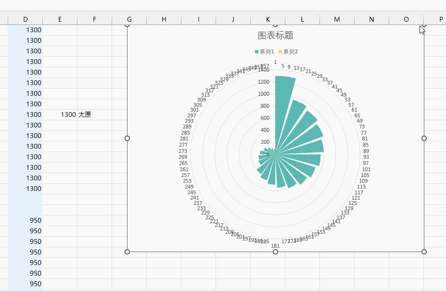Click the chart's left-middle resize handle

[127, 138]
